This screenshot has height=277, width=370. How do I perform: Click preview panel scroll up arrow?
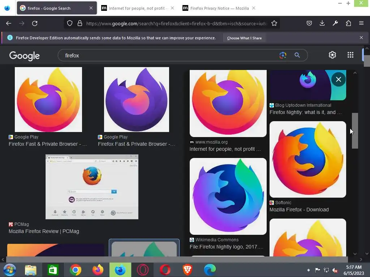(355, 73)
